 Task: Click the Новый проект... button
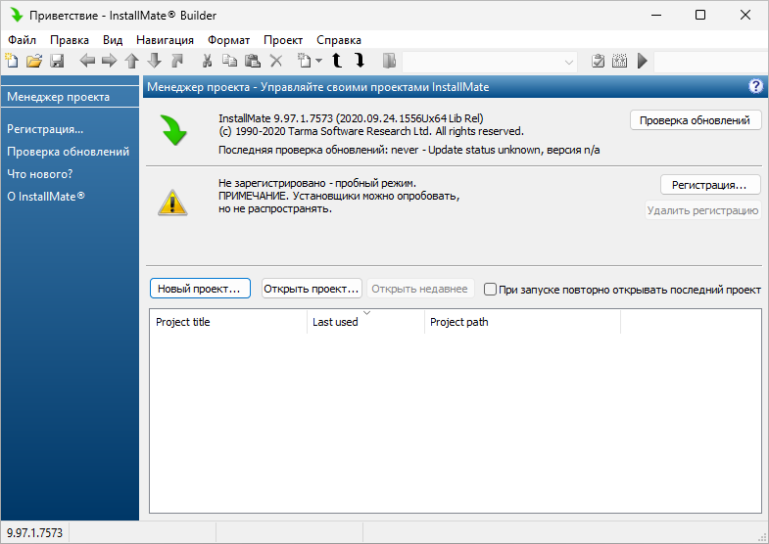200,289
